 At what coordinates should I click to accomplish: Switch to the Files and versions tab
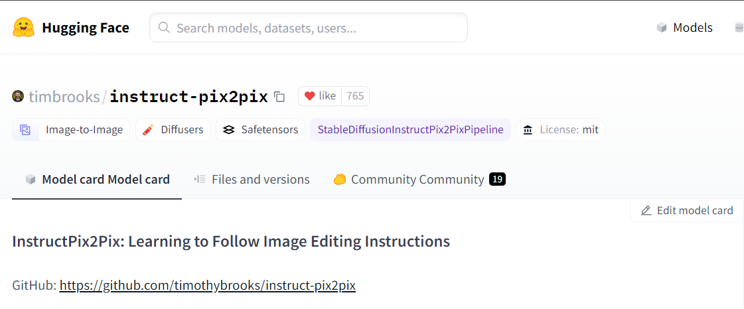(252, 180)
